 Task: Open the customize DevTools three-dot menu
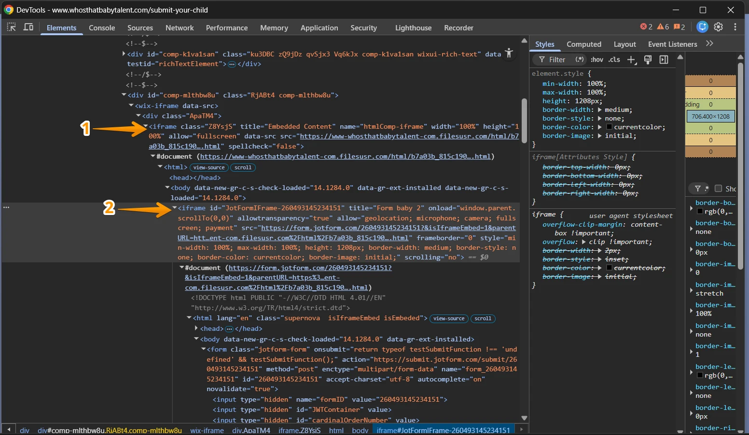coord(735,27)
